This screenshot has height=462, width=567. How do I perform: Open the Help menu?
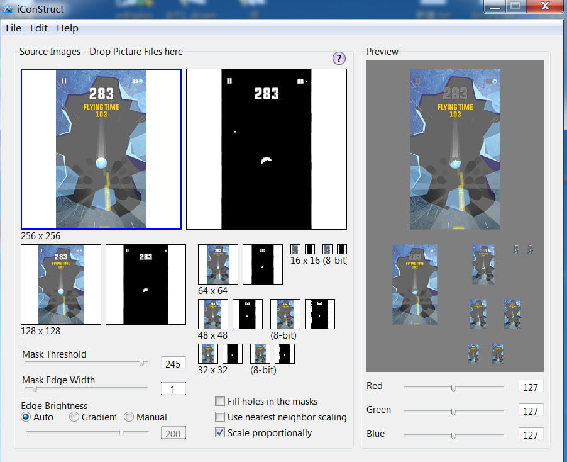pyautogui.click(x=67, y=28)
